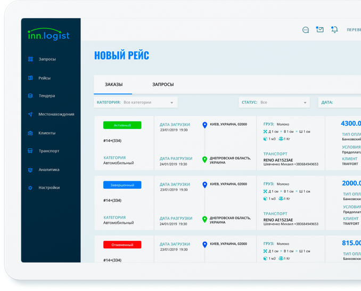Open the Статус dropdown
Viewport: 361px width, 291px height.
click(x=274, y=102)
